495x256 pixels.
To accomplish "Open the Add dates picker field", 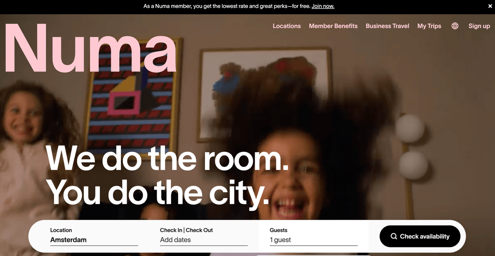I will click(204, 240).
